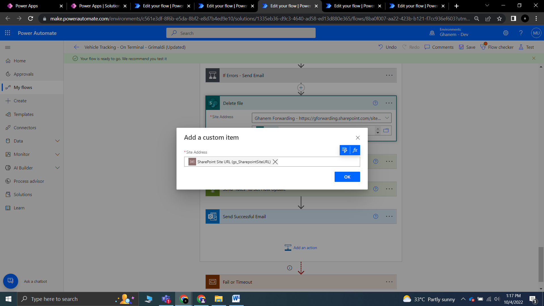Image resolution: width=544 pixels, height=306 pixels.
Task: Open the settings gear in header
Action: point(506,33)
